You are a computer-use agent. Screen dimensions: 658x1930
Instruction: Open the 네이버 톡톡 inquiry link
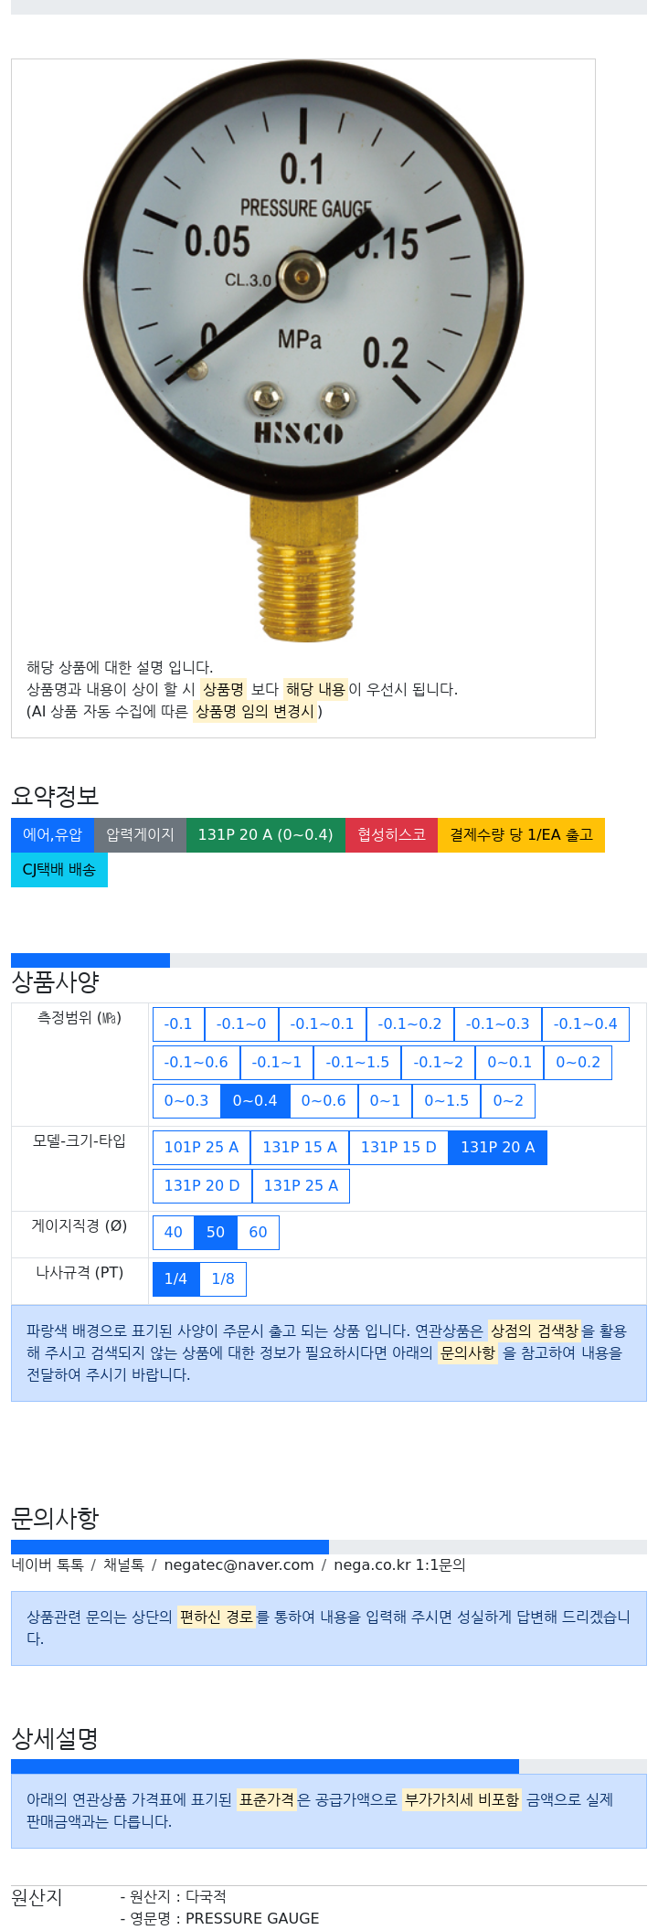pyautogui.click(x=48, y=1564)
